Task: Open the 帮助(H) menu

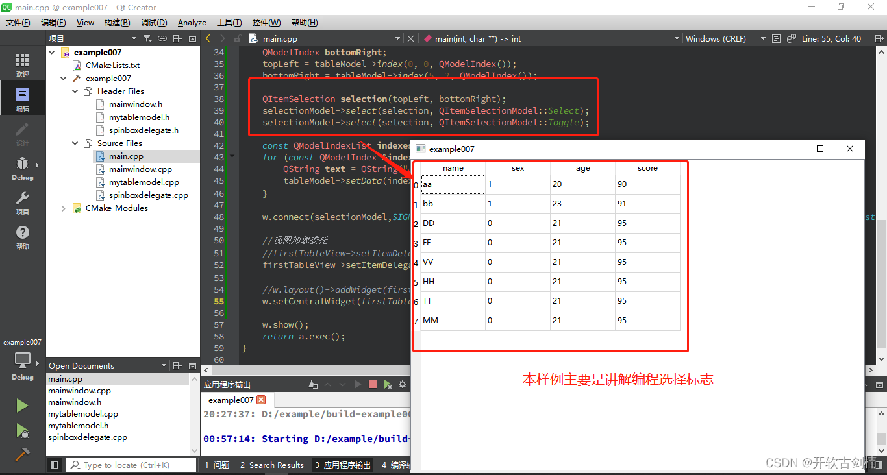Action: pyautogui.click(x=305, y=23)
